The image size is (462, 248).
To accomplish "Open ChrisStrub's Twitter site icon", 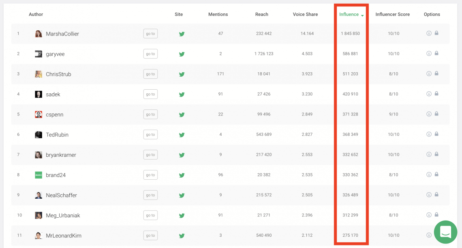I will (182, 74).
